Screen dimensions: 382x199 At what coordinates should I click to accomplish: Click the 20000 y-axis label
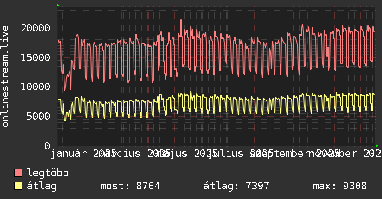click(x=36, y=28)
